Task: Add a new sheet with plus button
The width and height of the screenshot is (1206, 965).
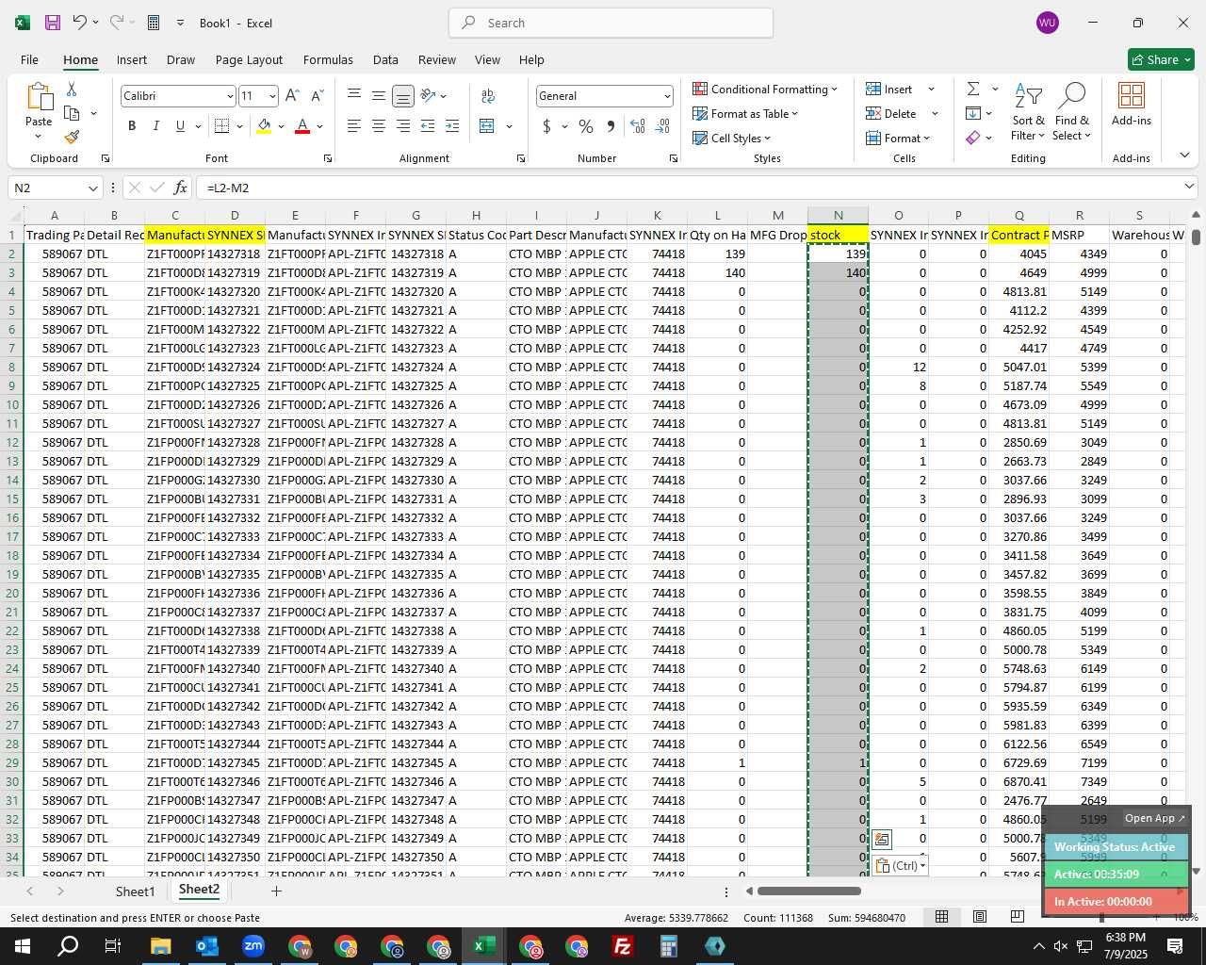Action: [x=276, y=891]
